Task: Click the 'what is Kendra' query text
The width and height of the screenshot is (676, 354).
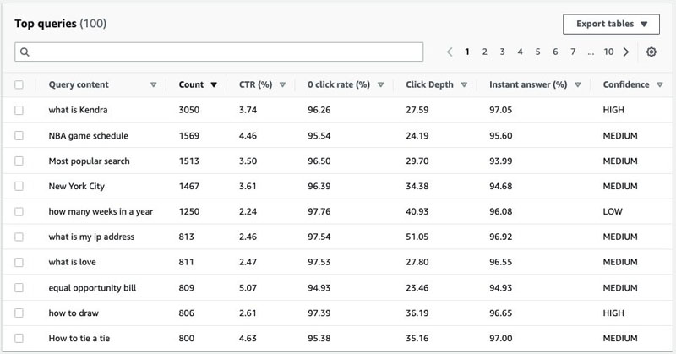Action: tap(78, 110)
